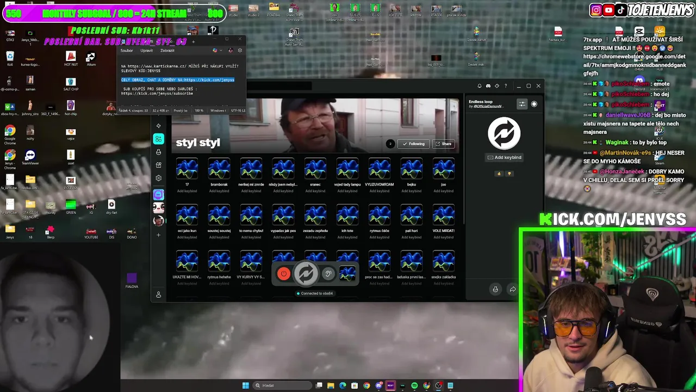
Task: Click 'Add keybind' under bramborak
Action: pyautogui.click(x=219, y=191)
